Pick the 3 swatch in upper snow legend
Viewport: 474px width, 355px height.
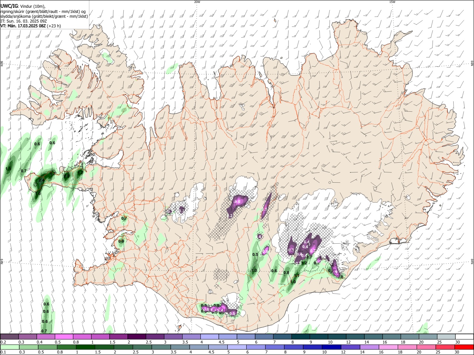point(173,337)
